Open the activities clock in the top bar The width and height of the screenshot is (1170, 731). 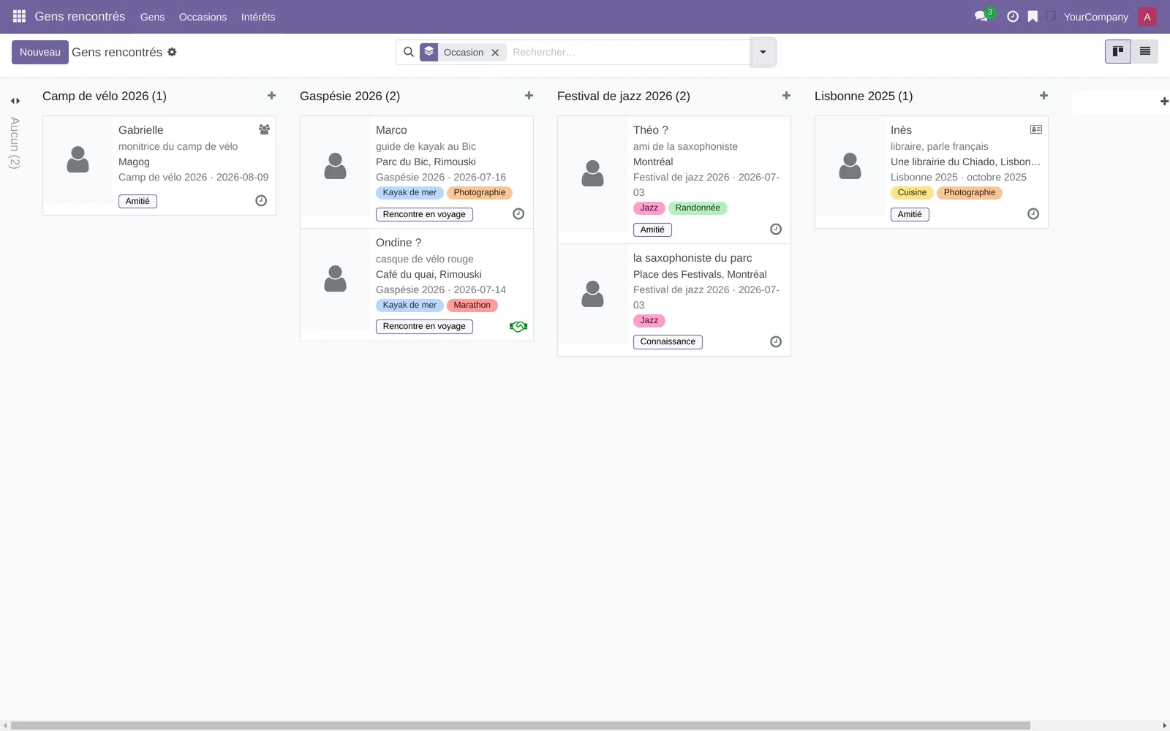(x=1013, y=16)
